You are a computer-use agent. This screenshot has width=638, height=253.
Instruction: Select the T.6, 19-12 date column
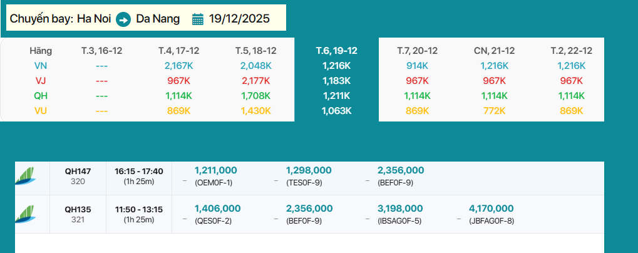coord(336,50)
